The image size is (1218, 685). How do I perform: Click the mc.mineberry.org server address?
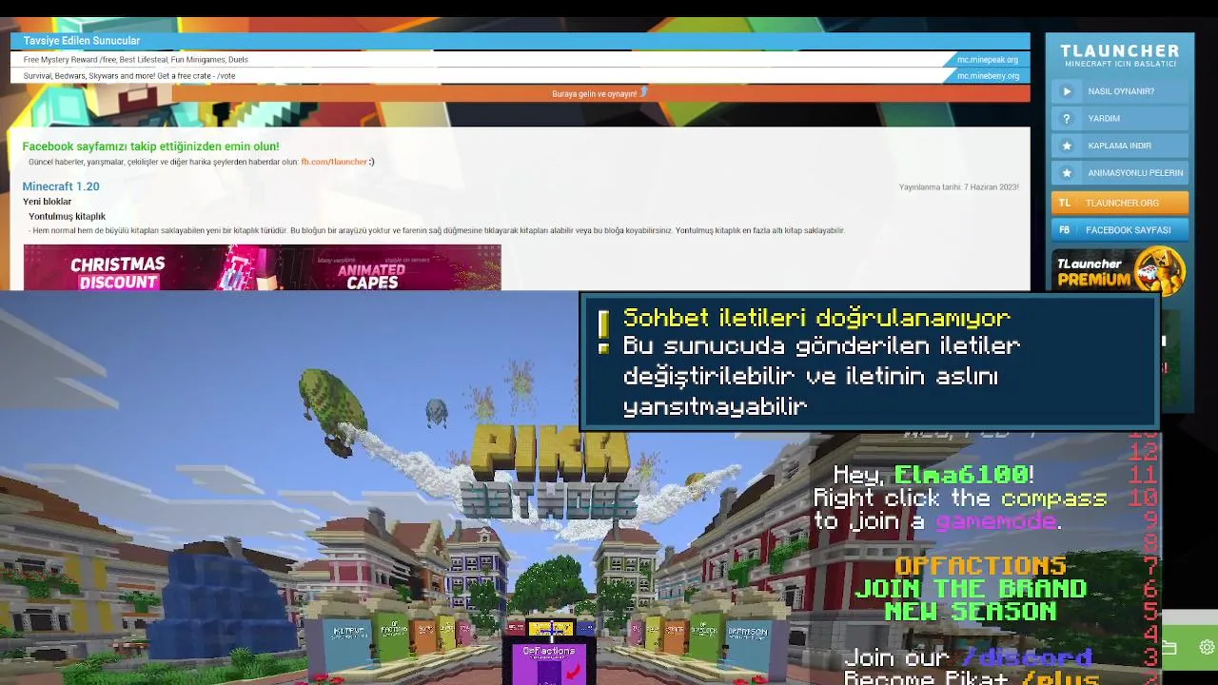(988, 76)
